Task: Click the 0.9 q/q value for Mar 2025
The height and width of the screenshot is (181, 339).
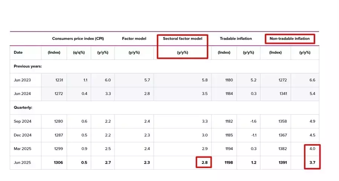Action: tap(84, 149)
